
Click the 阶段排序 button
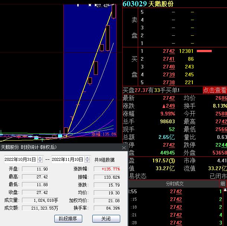click(68, 219)
